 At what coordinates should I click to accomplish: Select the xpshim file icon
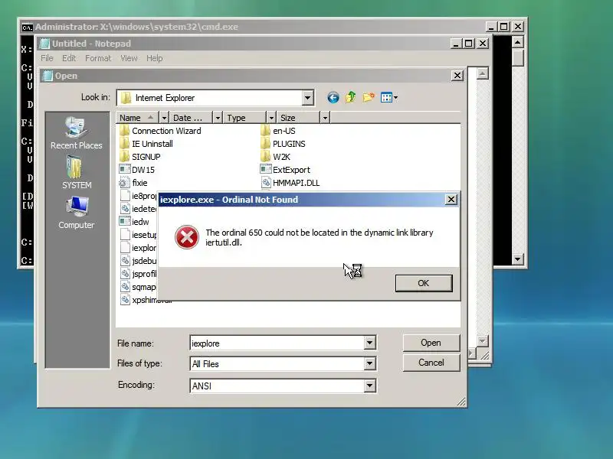[125, 300]
